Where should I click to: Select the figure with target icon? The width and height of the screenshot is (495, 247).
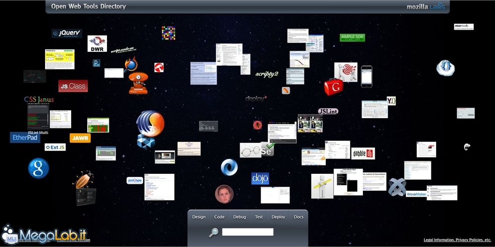pyautogui.click(x=346, y=72)
